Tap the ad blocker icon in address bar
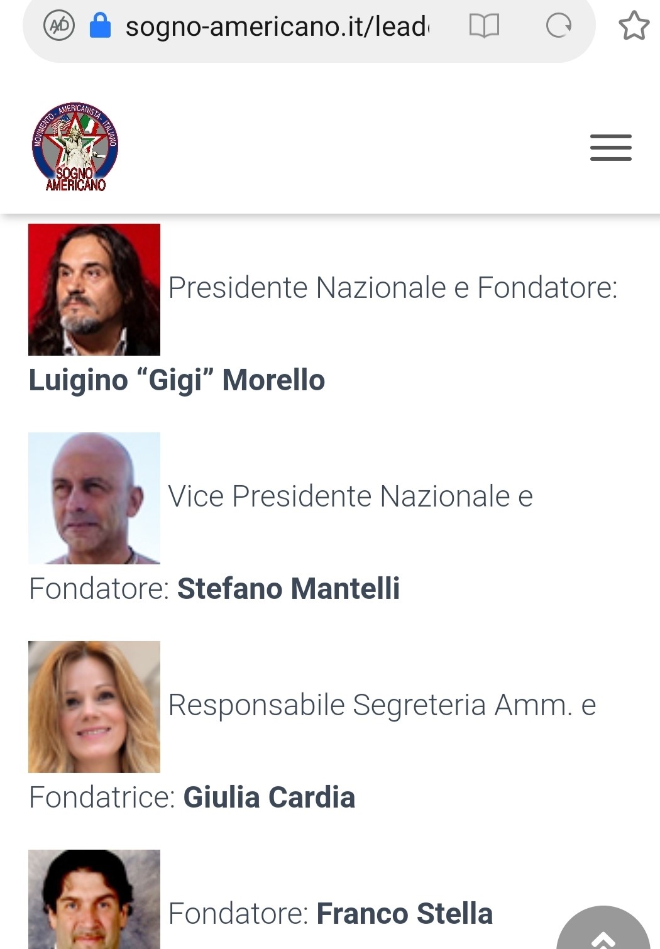 (59, 26)
